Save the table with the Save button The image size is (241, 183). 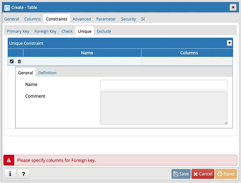tap(181, 174)
